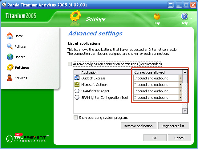
Task: Click the Help question mark icon
Action: coord(184,16)
